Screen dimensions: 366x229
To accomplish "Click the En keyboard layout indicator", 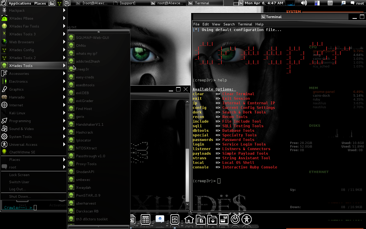I will [x=330, y=3].
